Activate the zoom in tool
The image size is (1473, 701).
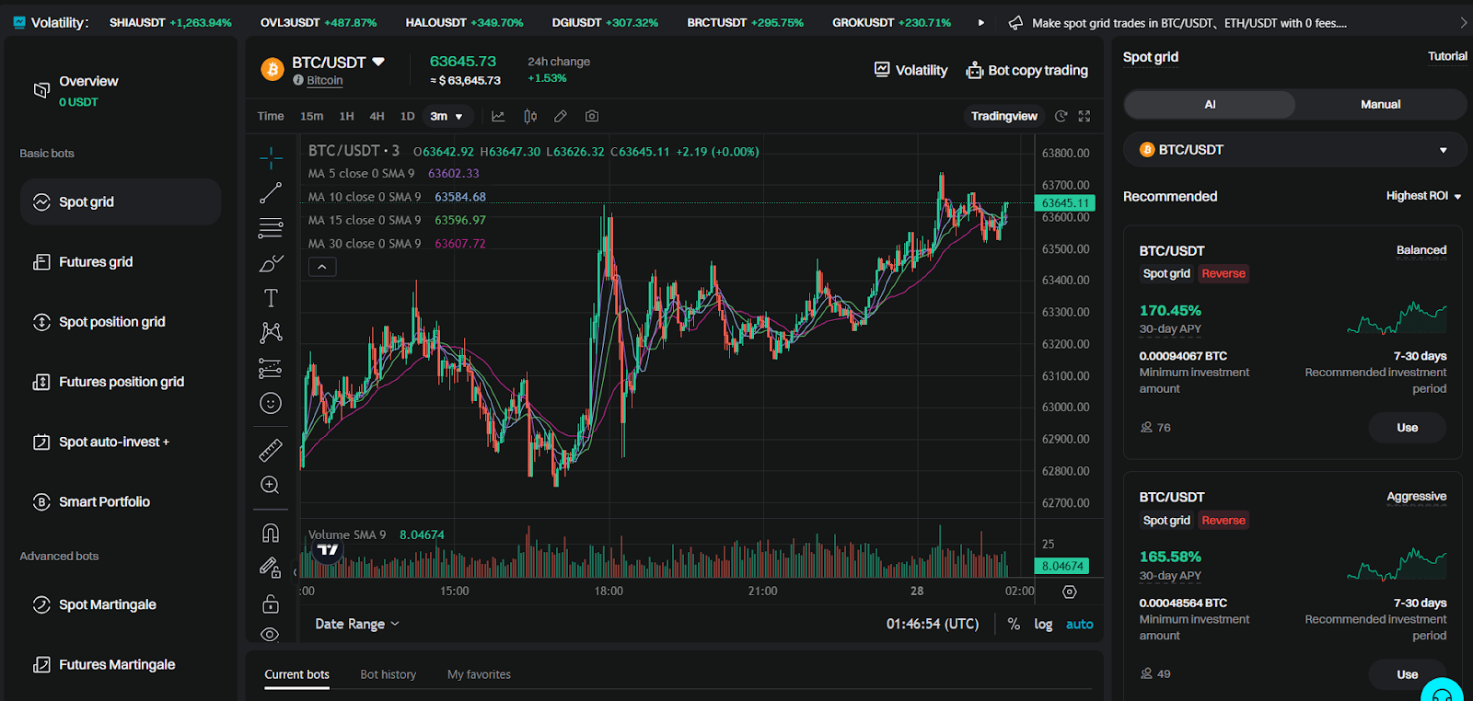tap(271, 485)
